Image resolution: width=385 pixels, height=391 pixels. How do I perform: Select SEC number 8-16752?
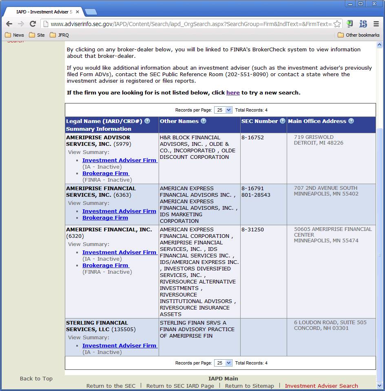click(252, 137)
